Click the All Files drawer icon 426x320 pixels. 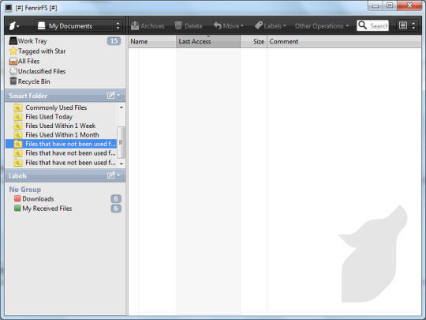(x=13, y=61)
